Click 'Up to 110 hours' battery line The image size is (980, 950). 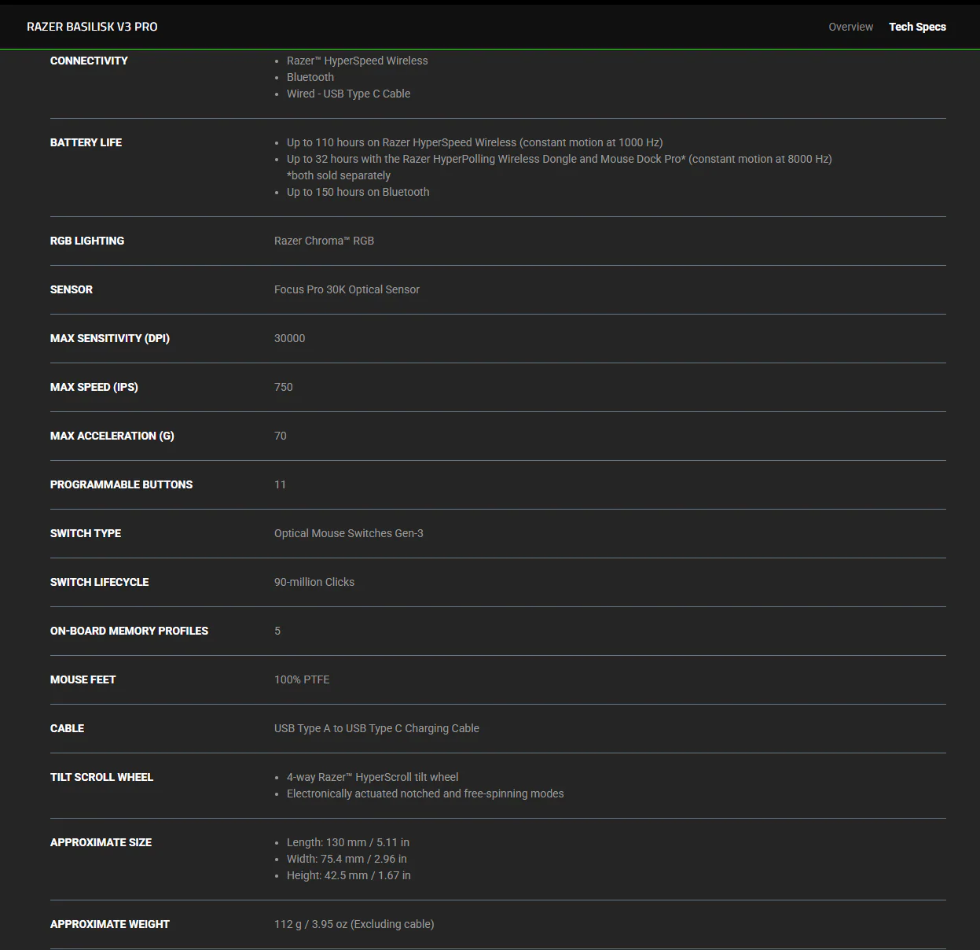point(475,142)
